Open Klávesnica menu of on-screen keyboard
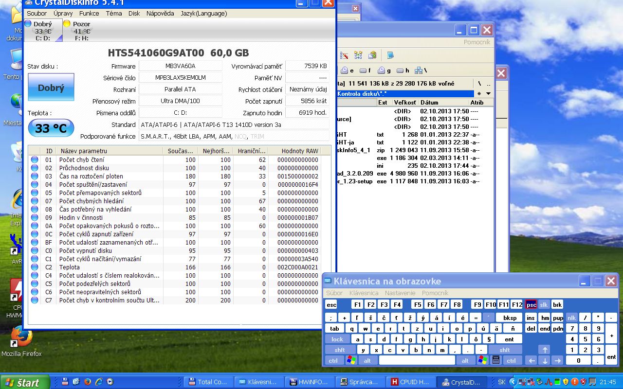623x389 pixels. [364, 293]
